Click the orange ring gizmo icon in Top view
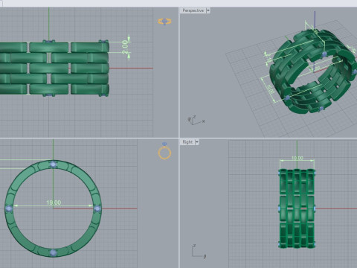The width and height of the screenshot is (357, 268). (x=164, y=22)
